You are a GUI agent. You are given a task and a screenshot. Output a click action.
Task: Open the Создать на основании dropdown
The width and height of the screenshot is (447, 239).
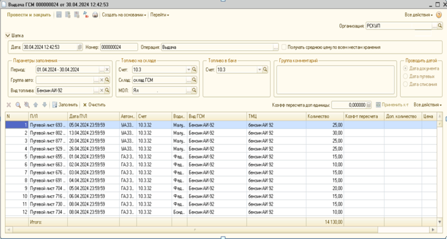click(123, 14)
